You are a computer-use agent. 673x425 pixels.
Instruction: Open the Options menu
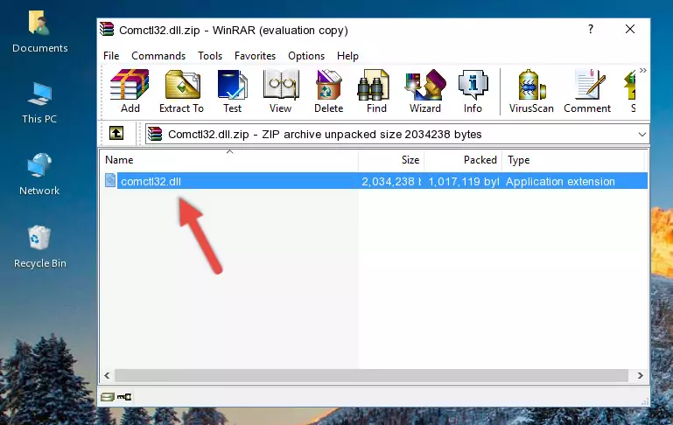(x=306, y=56)
